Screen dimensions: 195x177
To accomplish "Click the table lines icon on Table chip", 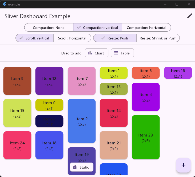I will (116, 53).
